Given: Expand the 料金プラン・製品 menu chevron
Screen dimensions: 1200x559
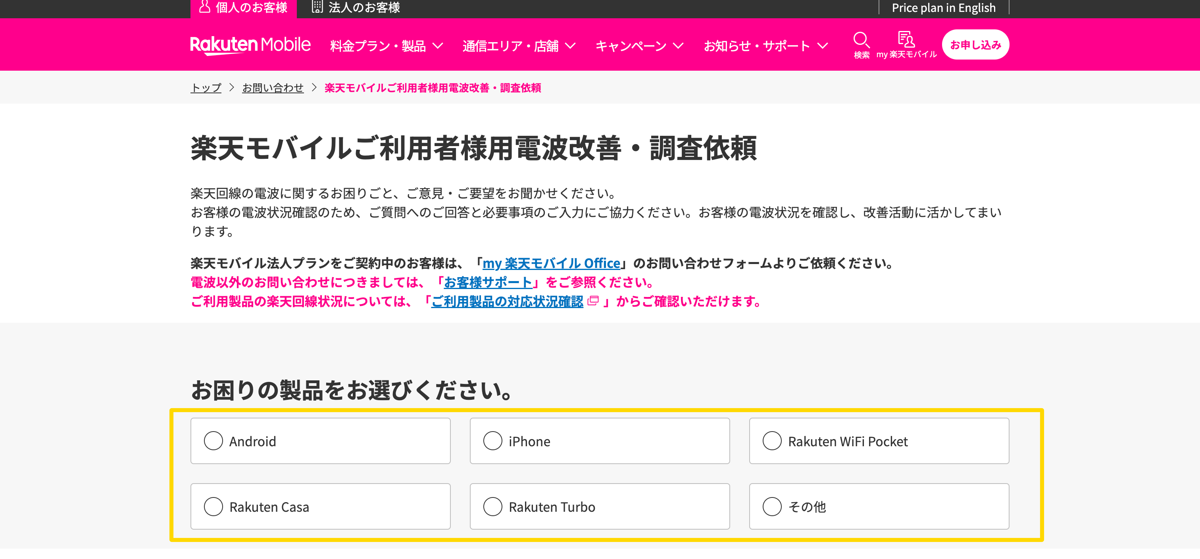Looking at the screenshot, I should tap(437, 46).
